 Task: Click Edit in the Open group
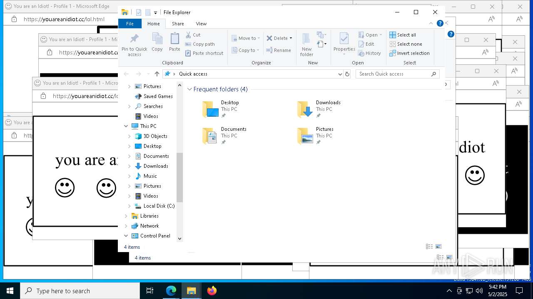366,44
